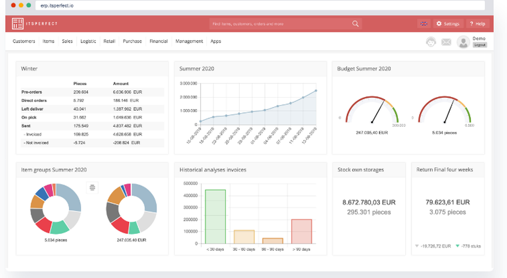Click the search magnifier icon
The width and height of the screenshot is (507, 278).
[x=355, y=24]
